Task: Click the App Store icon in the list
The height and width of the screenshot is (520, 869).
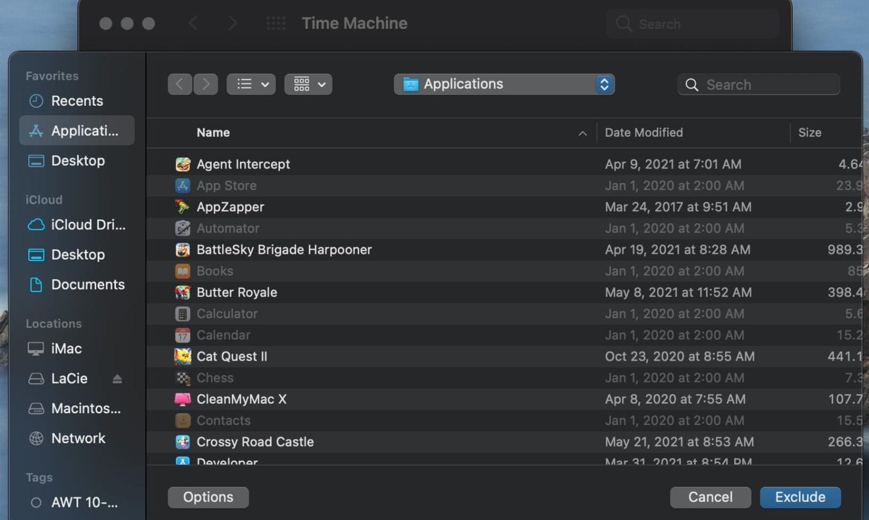Action: (x=183, y=185)
